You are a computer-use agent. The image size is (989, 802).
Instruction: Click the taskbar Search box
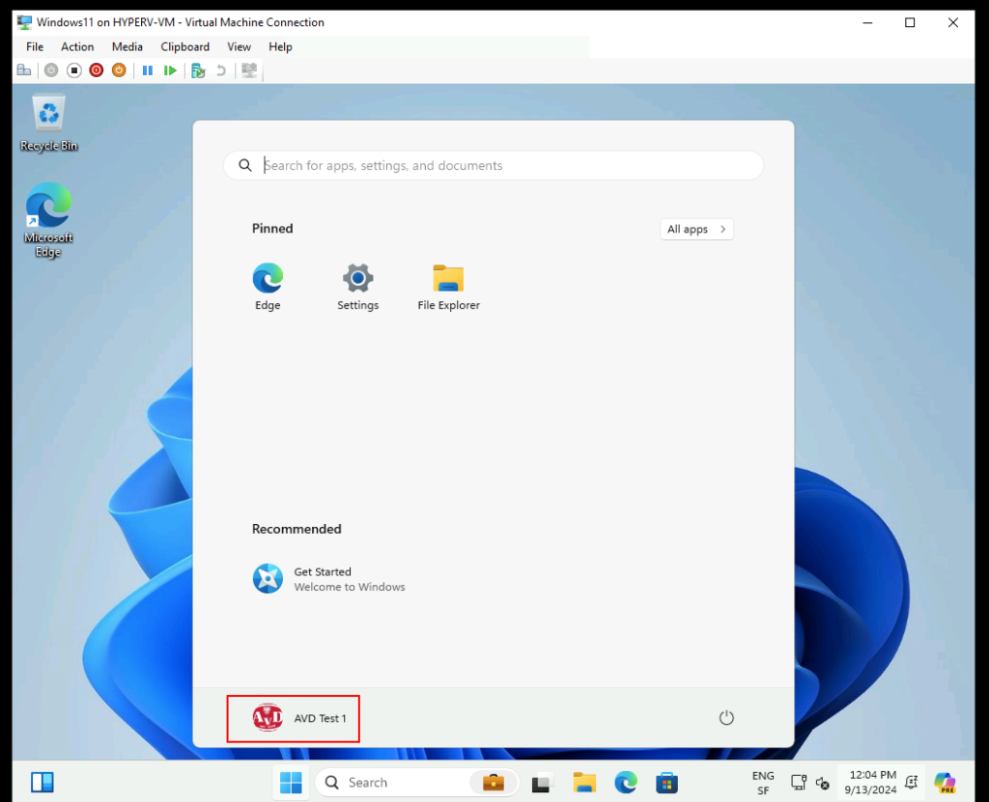pyautogui.click(x=416, y=783)
